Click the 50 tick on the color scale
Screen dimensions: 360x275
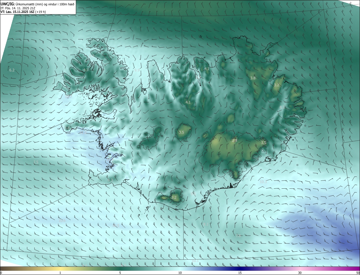358,273
